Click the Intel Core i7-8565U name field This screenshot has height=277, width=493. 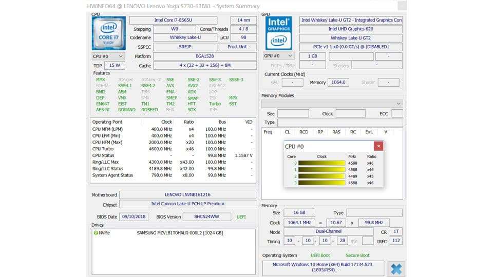(x=173, y=20)
